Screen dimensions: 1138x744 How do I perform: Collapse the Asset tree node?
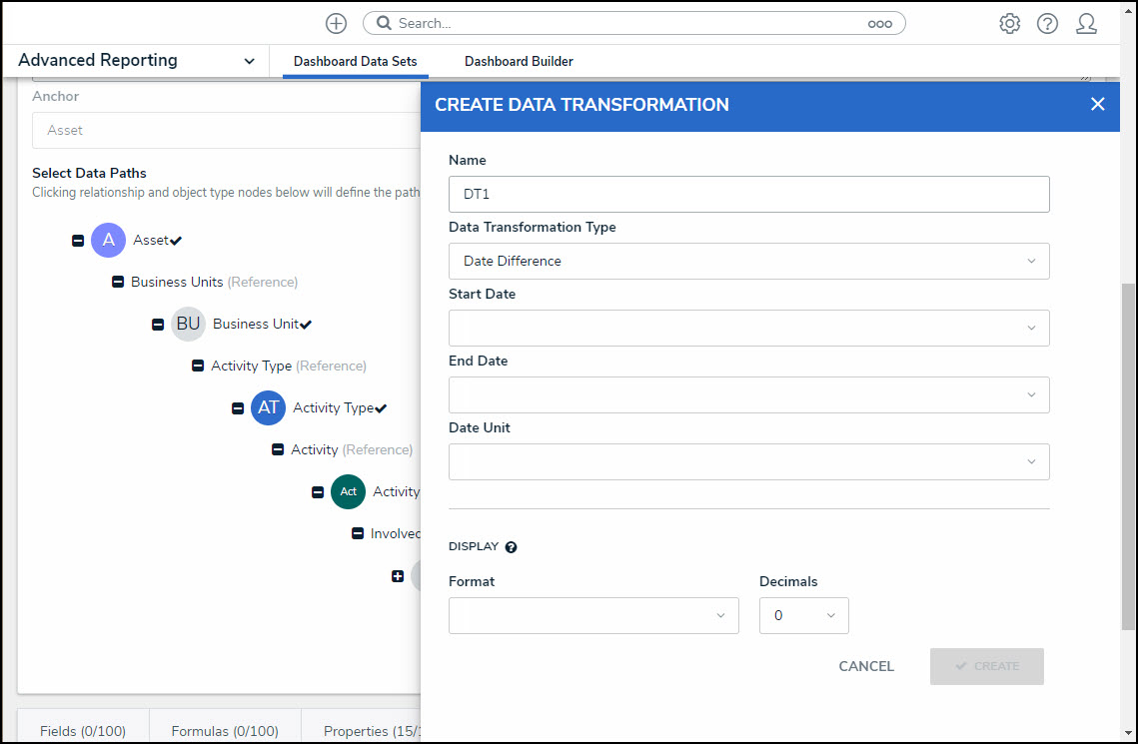(x=78, y=241)
